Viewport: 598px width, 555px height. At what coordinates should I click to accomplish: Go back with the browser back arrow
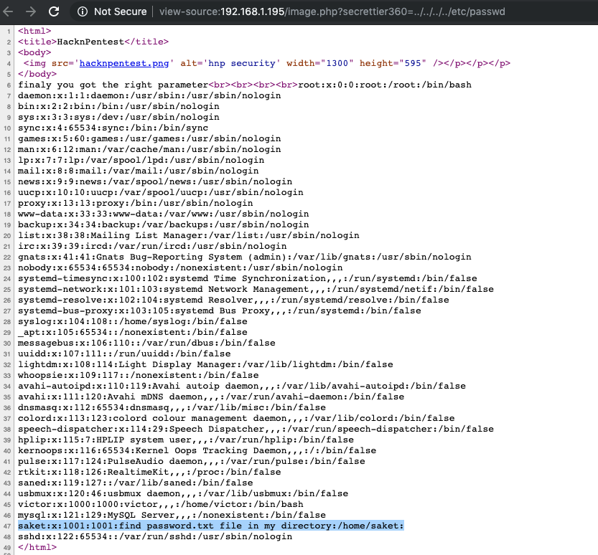[8, 11]
